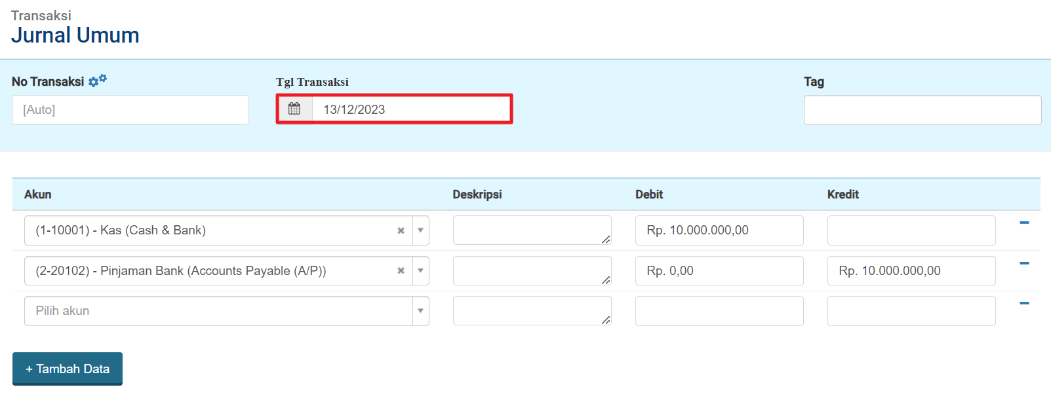This screenshot has width=1051, height=402.
Task: Edit the Debit amount Rp. 10.000.000,00
Action: [x=719, y=230]
